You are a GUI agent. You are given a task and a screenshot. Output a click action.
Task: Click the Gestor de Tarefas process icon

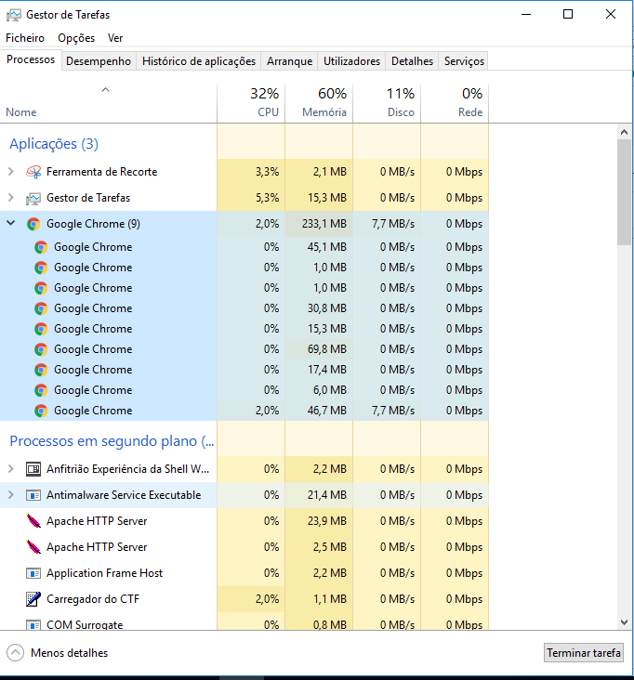tap(33, 198)
